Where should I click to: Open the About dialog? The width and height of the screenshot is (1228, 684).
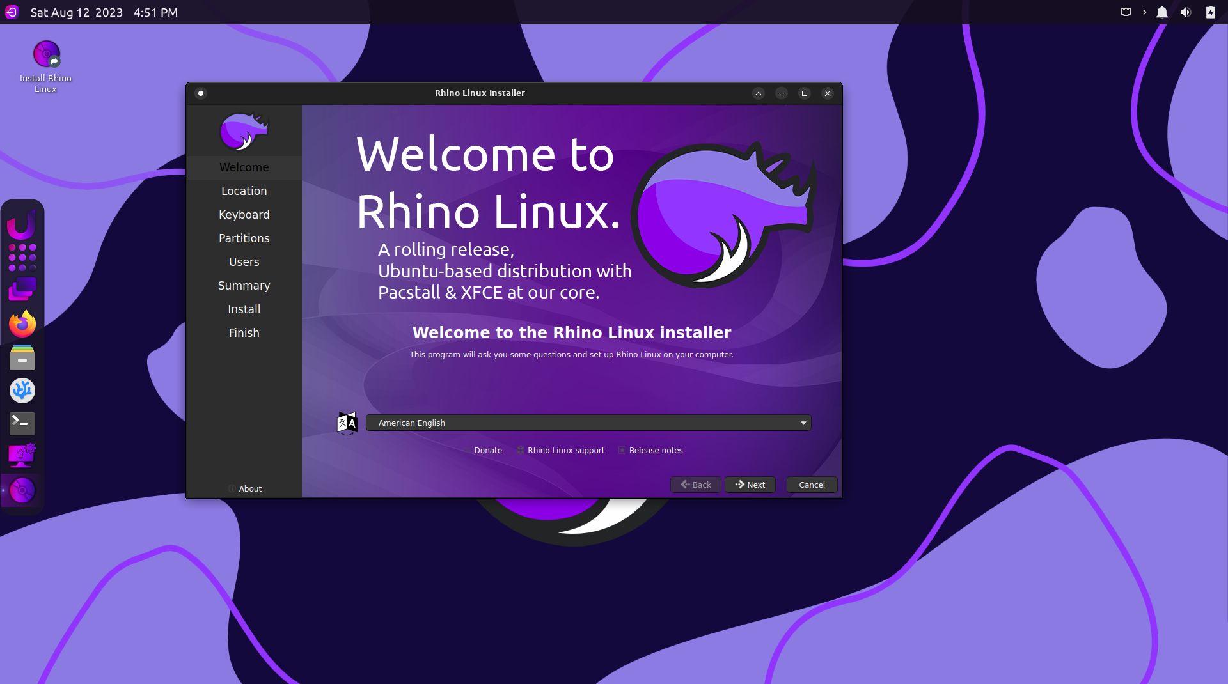point(245,488)
